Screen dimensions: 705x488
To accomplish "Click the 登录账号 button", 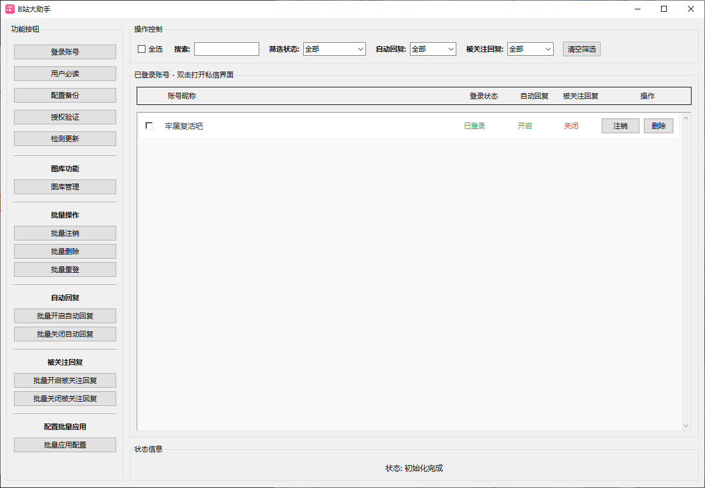I will tap(65, 52).
